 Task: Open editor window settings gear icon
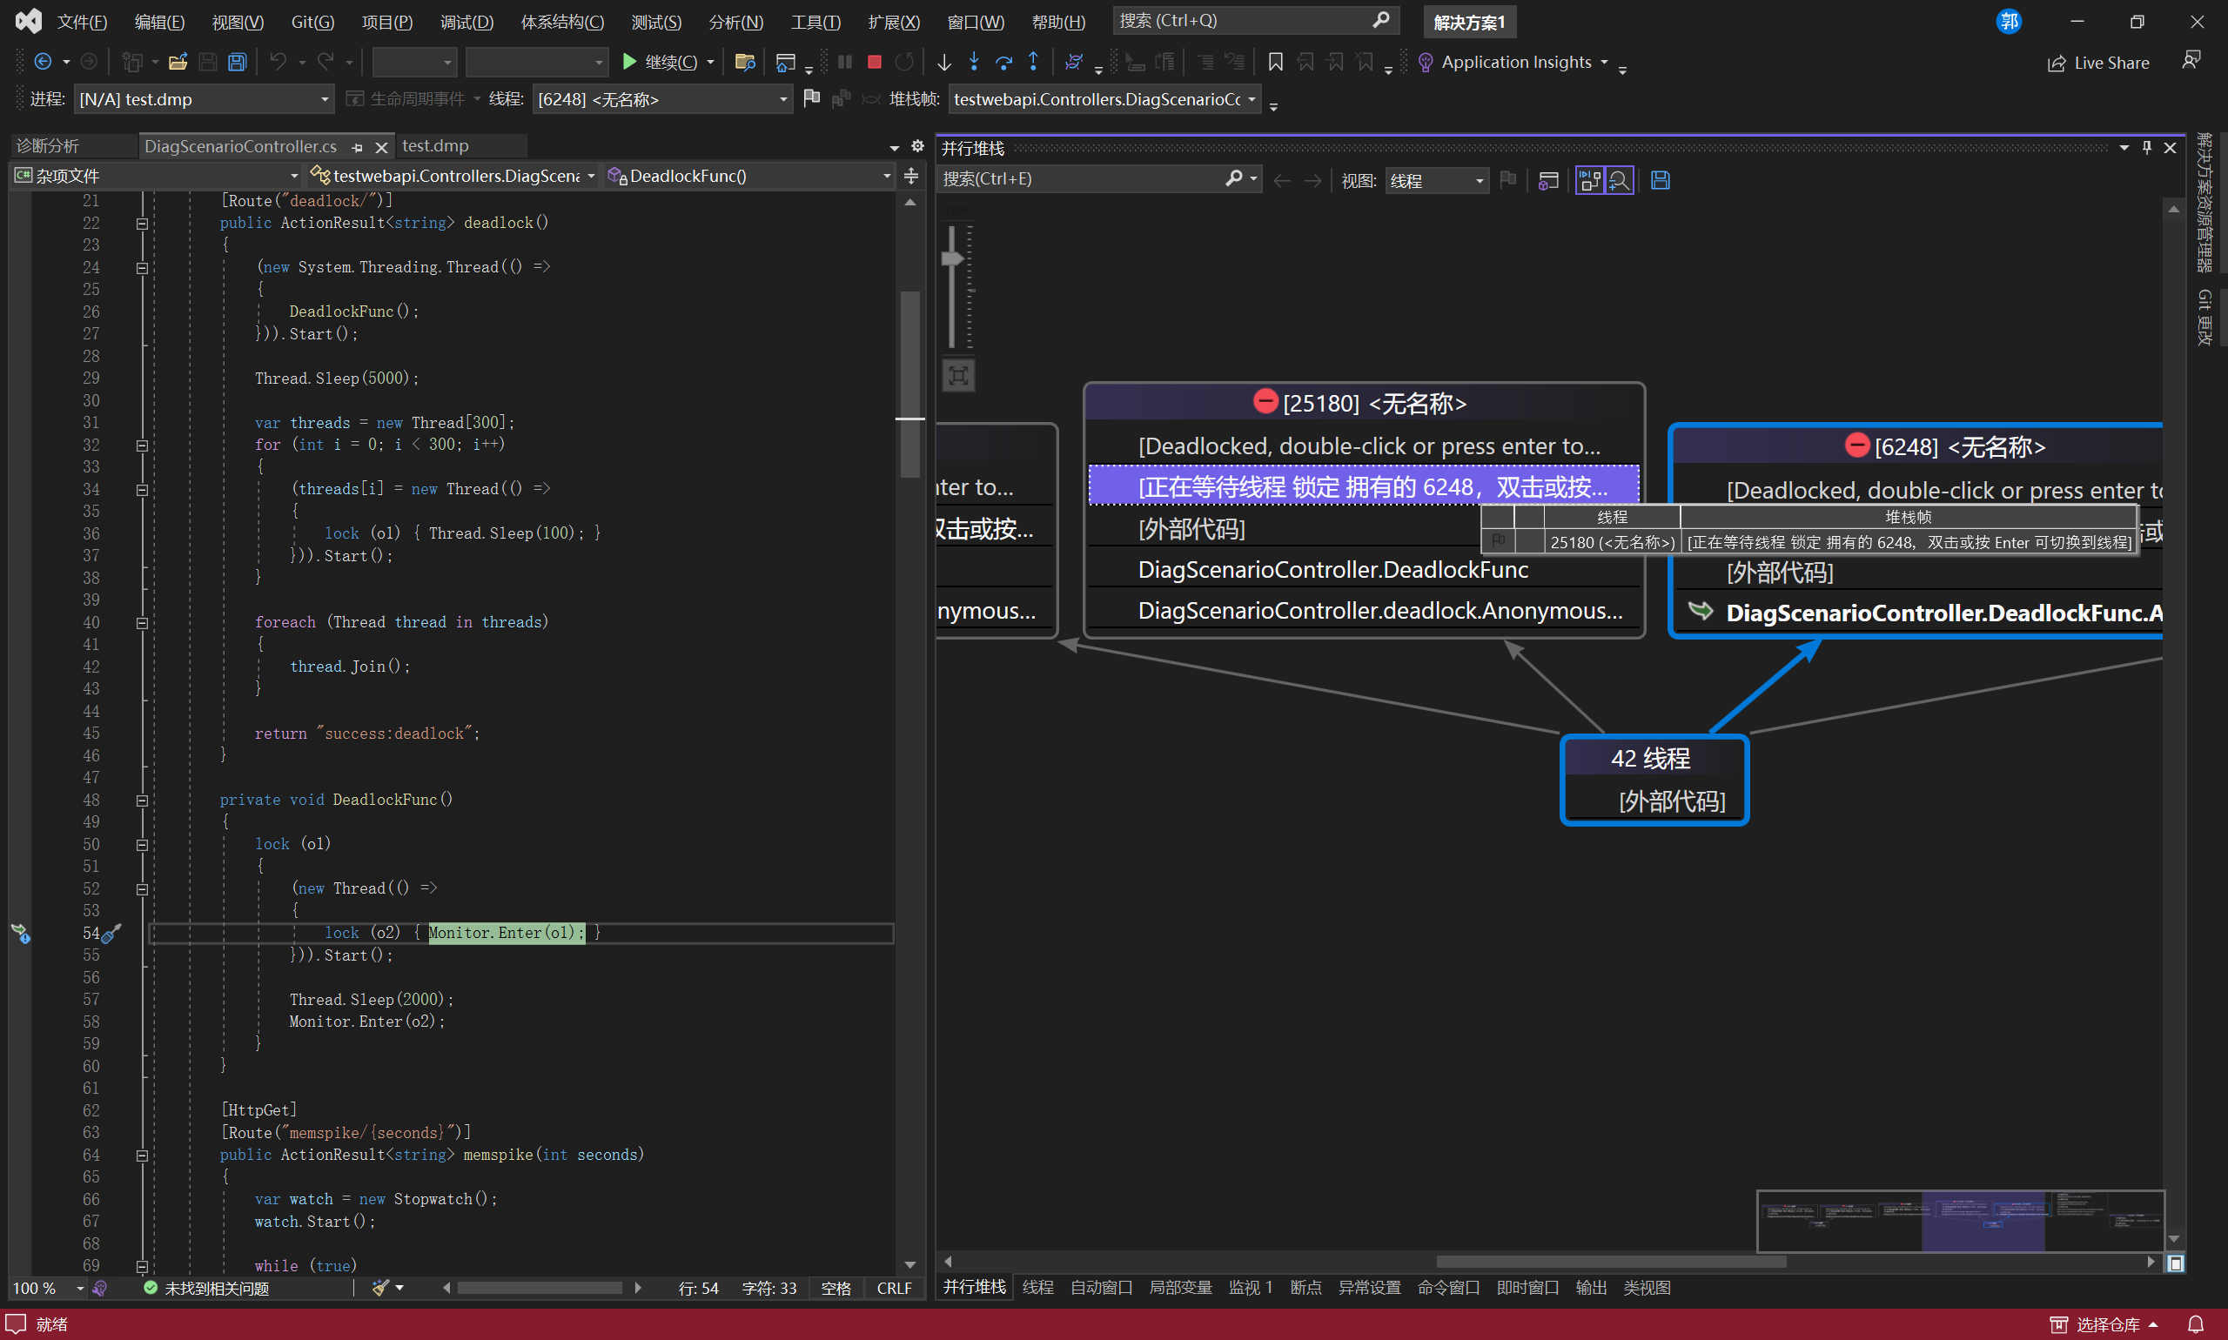click(x=917, y=145)
